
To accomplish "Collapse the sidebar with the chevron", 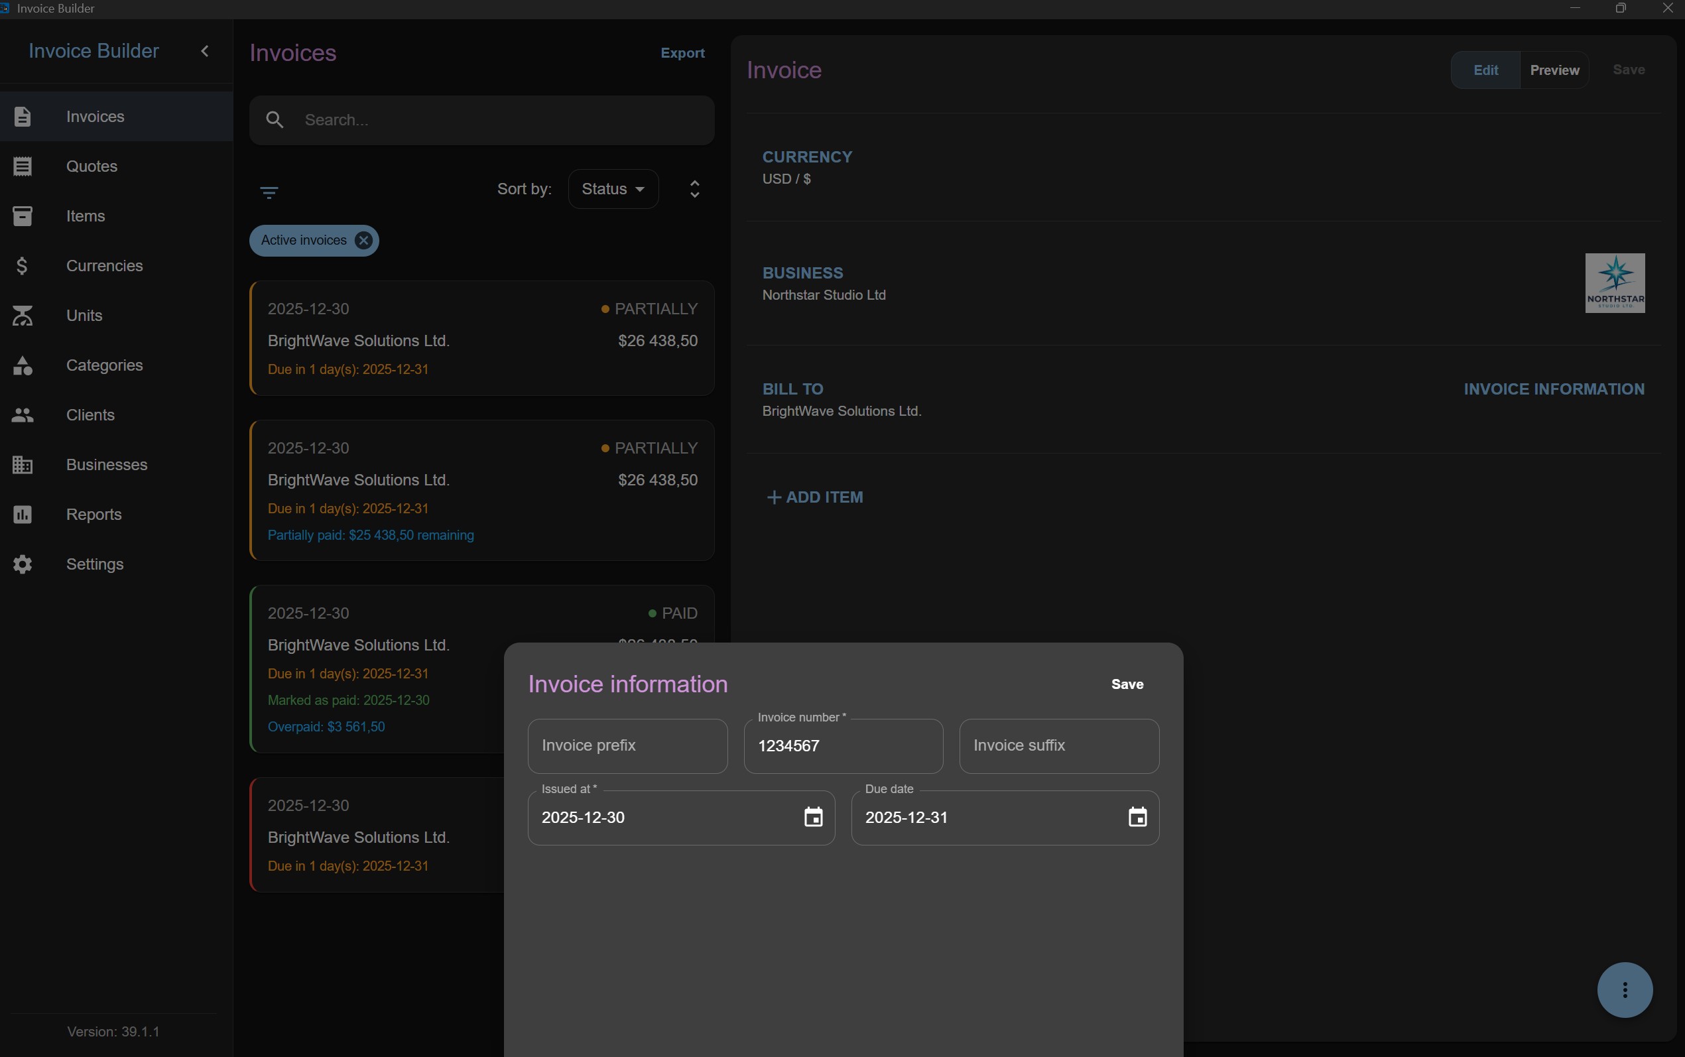I will (x=205, y=51).
